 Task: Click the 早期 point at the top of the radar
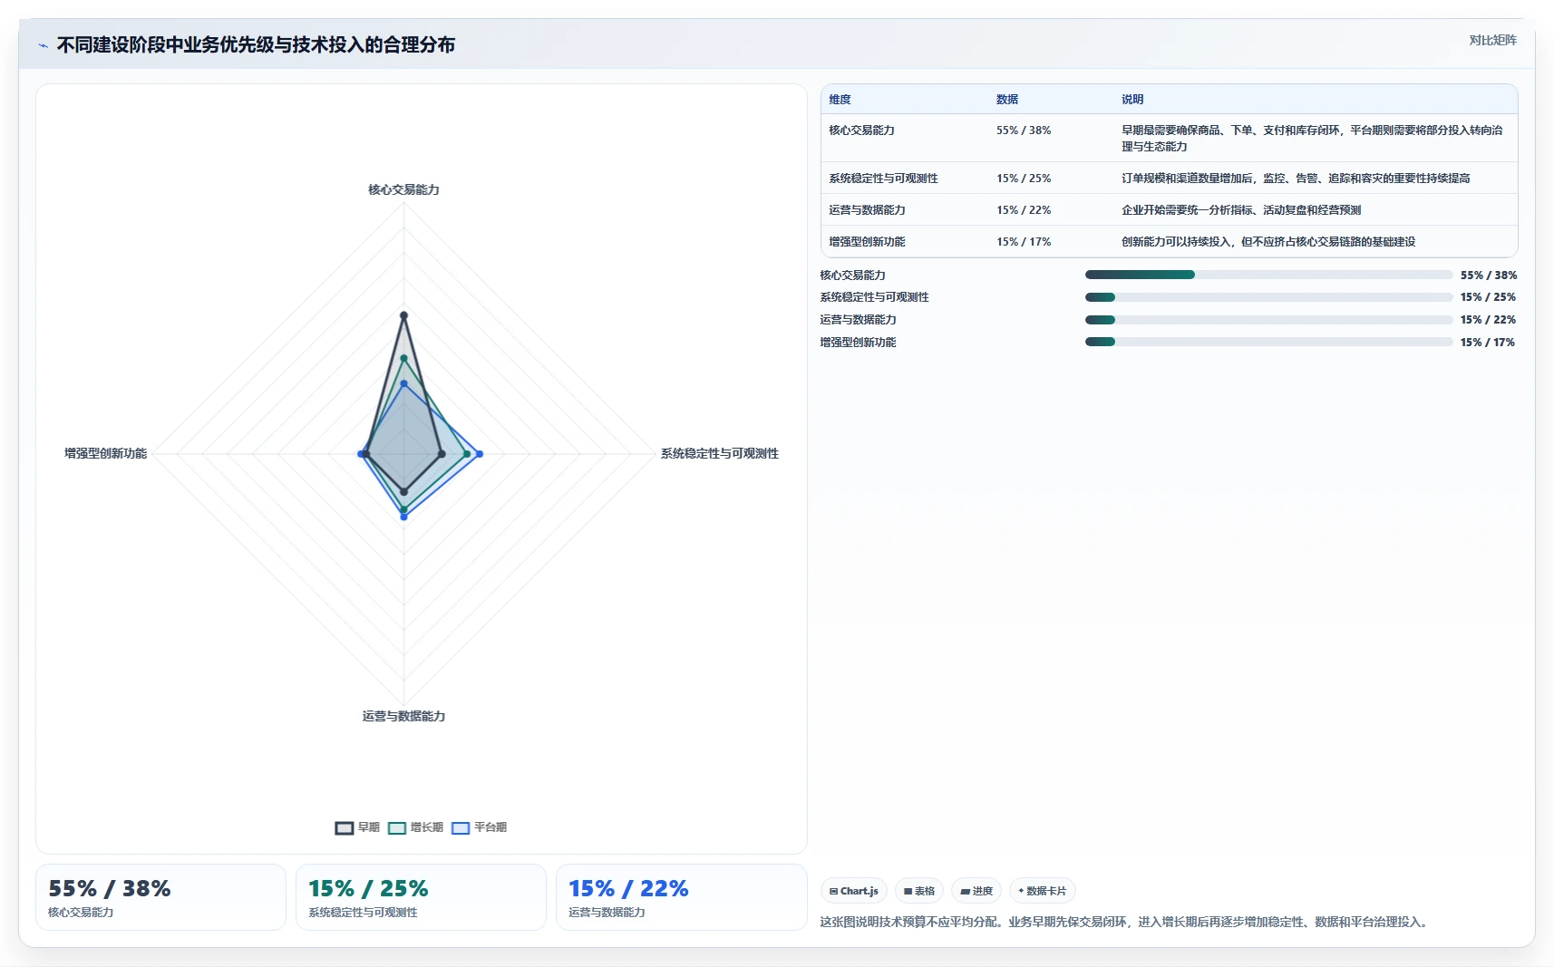point(403,315)
